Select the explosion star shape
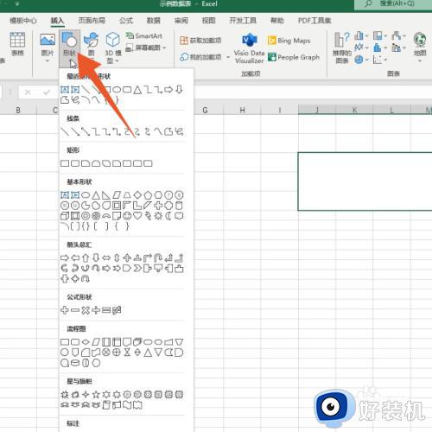 tap(65, 394)
